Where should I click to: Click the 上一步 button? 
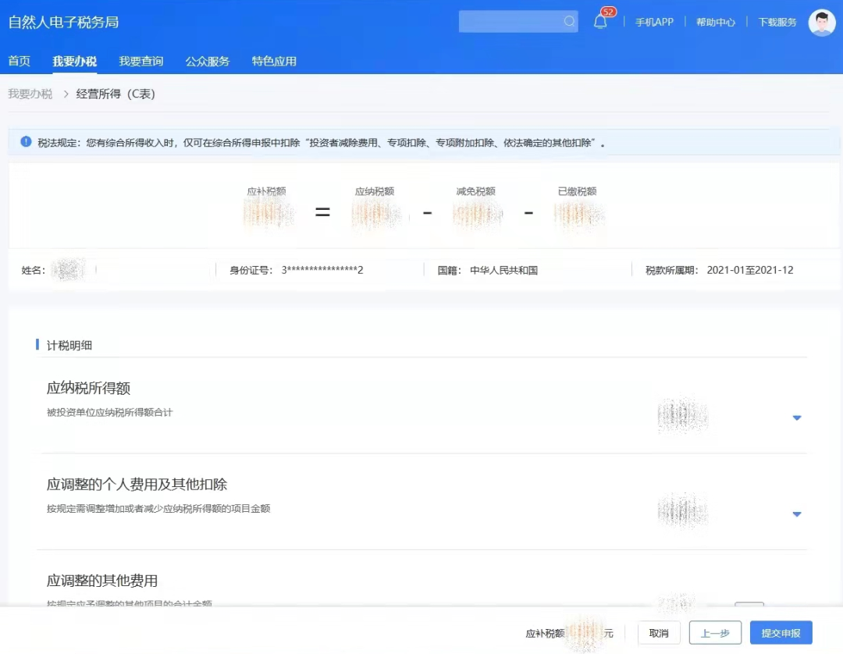714,632
